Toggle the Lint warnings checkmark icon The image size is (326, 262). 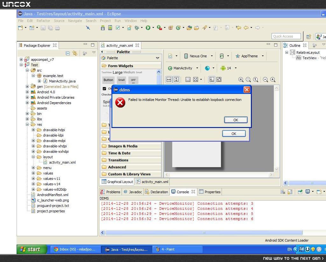pyautogui.click(x=118, y=28)
